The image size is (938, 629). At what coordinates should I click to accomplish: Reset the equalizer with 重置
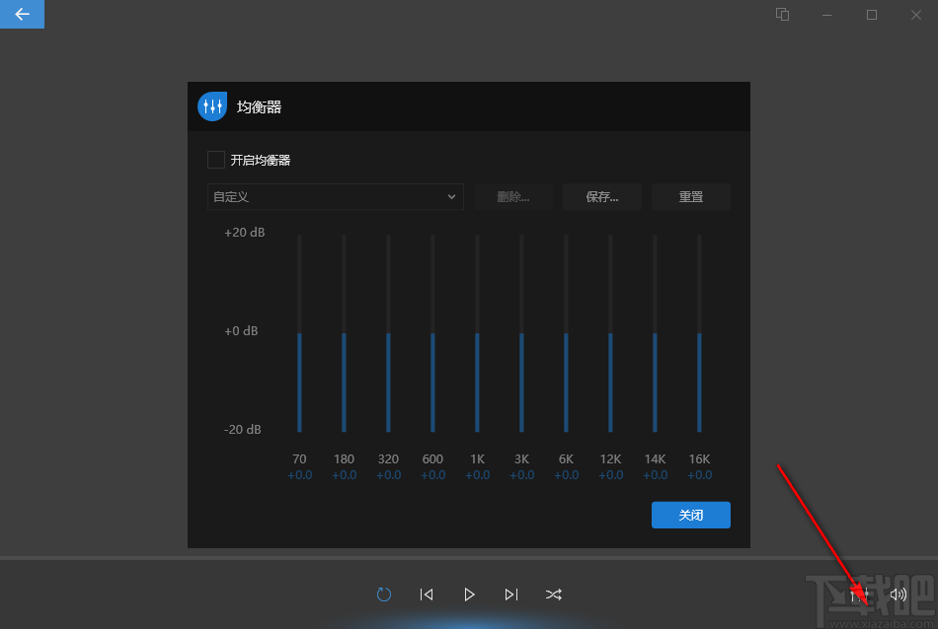pyautogui.click(x=691, y=196)
